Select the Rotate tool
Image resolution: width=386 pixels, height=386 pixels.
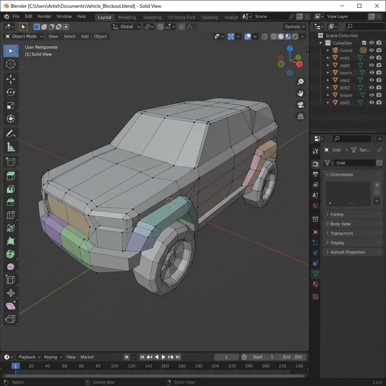click(x=11, y=92)
